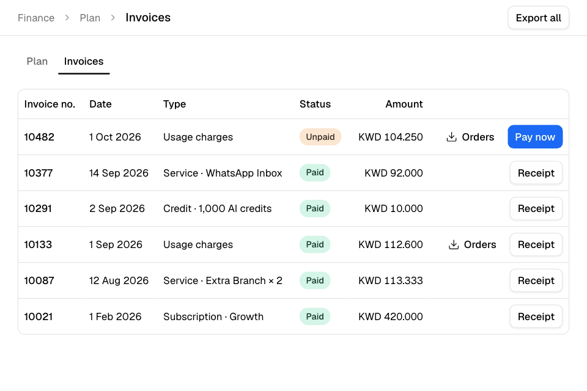Open the receipt for invoice 10087

point(536,280)
